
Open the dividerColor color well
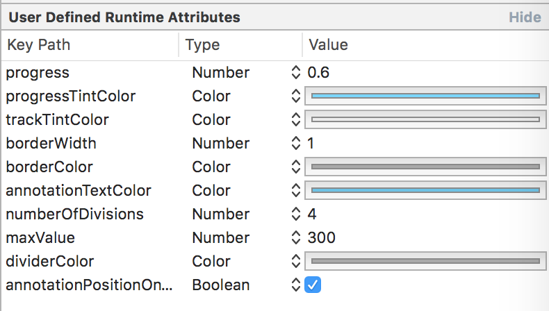click(425, 261)
